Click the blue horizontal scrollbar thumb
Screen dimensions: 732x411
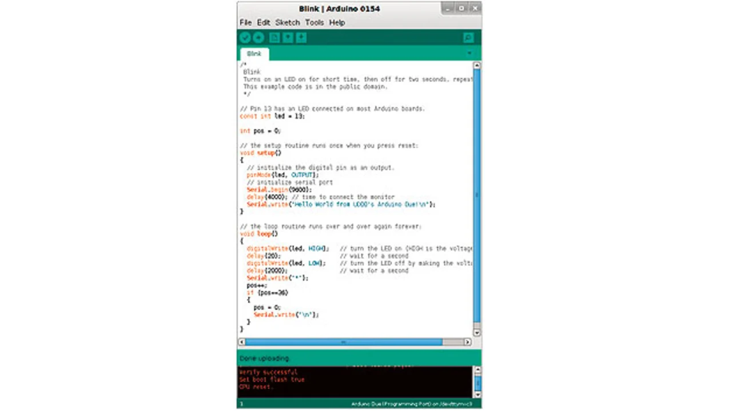pyautogui.click(x=343, y=342)
